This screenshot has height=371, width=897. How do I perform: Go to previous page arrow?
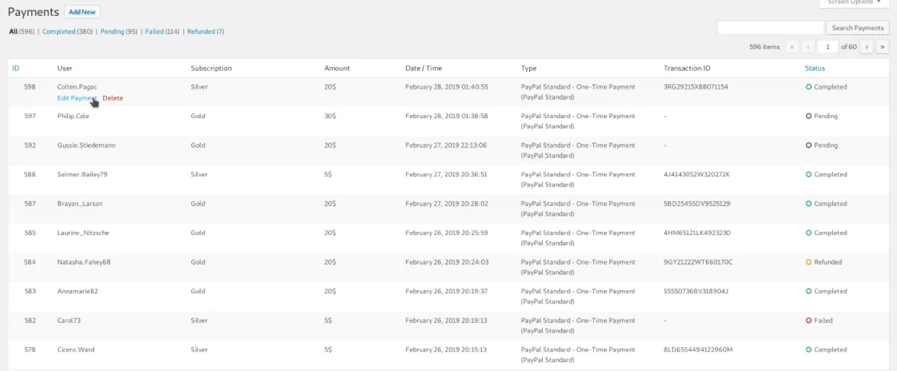pos(808,47)
